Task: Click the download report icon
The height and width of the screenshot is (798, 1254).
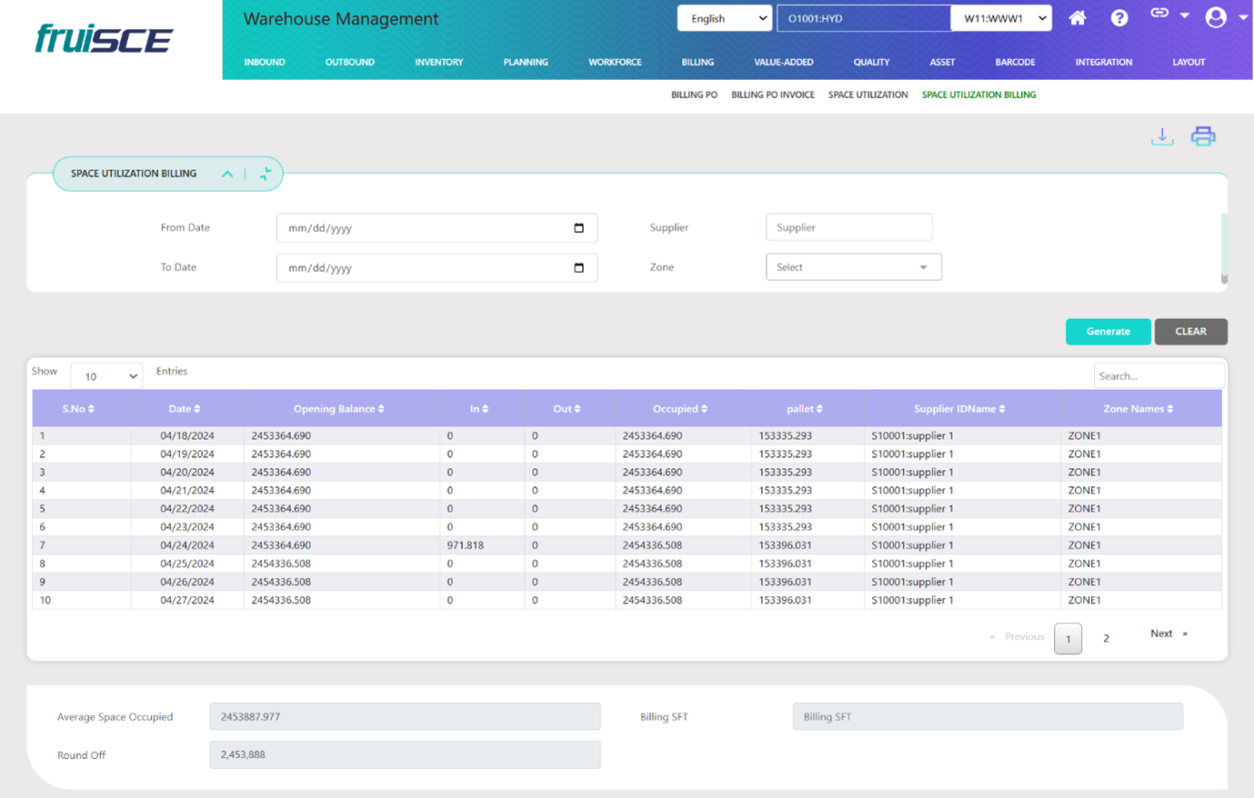Action: 1162,136
